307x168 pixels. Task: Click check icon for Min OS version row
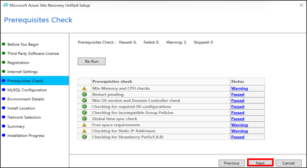click(84, 101)
